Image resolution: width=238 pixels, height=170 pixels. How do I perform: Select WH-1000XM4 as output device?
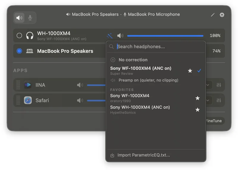[19, 36]
